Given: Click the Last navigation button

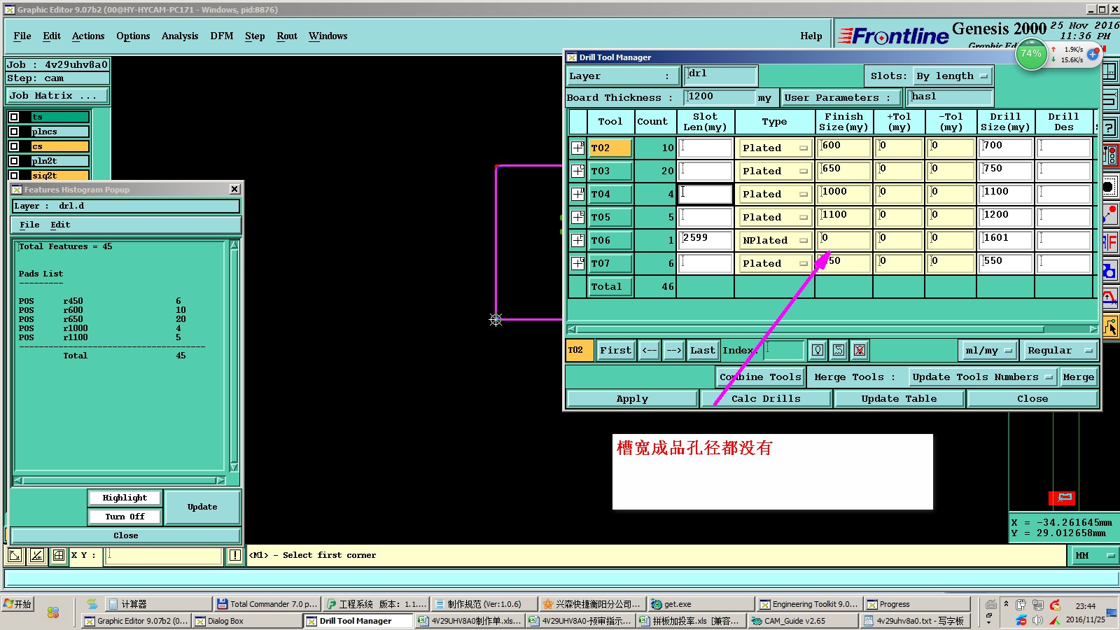Looking at the screenshot, I should [x=703, y=350].
